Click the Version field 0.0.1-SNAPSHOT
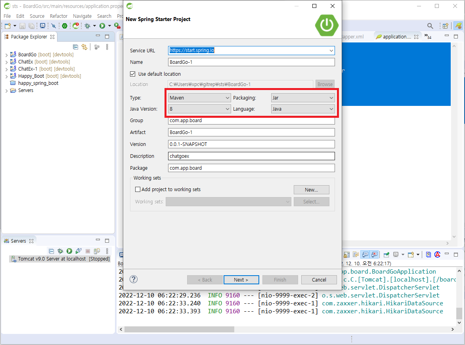Screen dimensions: 465x345 tap(251, 144)
